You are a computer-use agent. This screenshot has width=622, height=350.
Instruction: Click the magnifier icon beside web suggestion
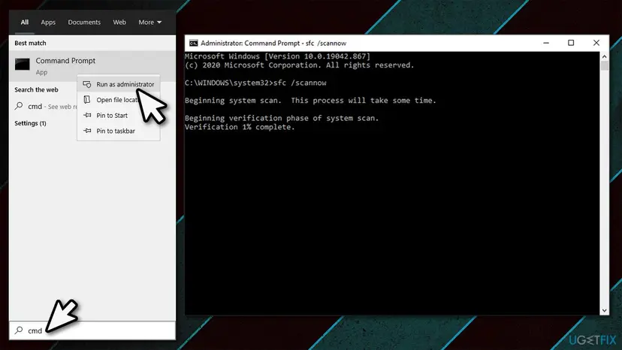tap(19, 106)
